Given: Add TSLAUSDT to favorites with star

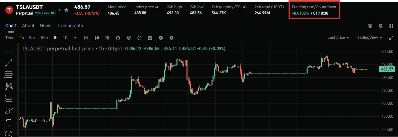Looking at the screenshot, I should coord(66,10).
